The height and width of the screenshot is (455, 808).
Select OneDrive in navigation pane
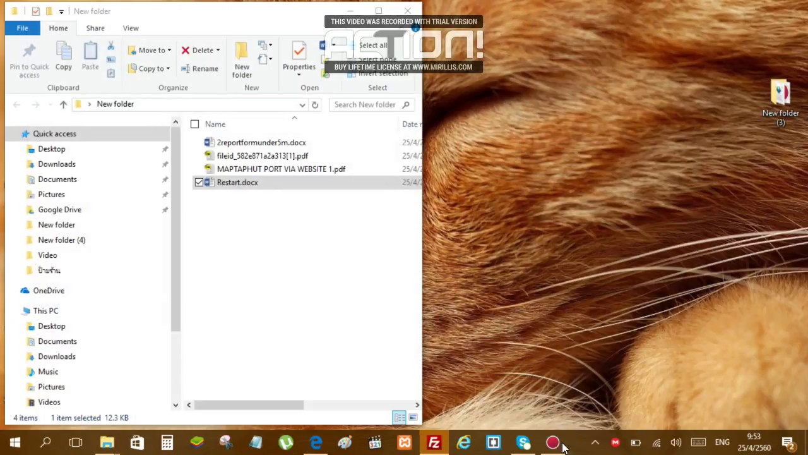[49, 291]
